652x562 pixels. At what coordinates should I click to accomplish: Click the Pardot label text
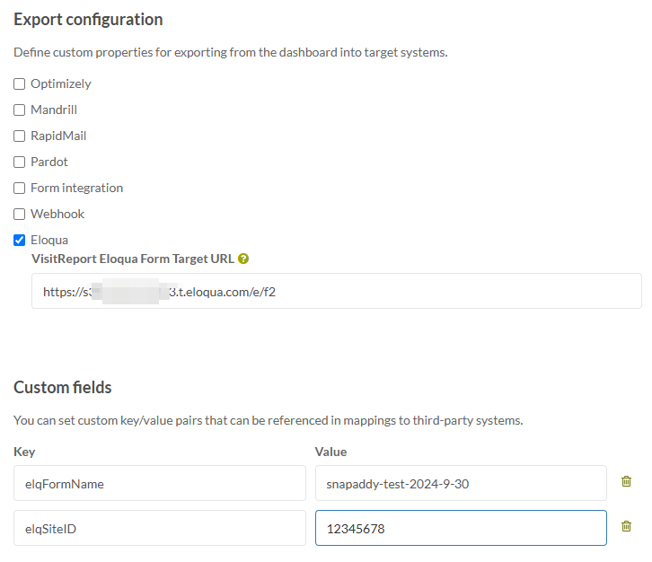(x=49, y=162)
